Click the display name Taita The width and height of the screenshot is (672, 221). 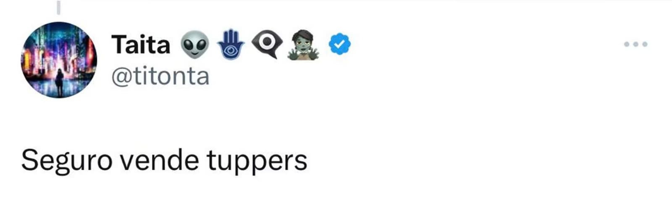tap(141, 45)
